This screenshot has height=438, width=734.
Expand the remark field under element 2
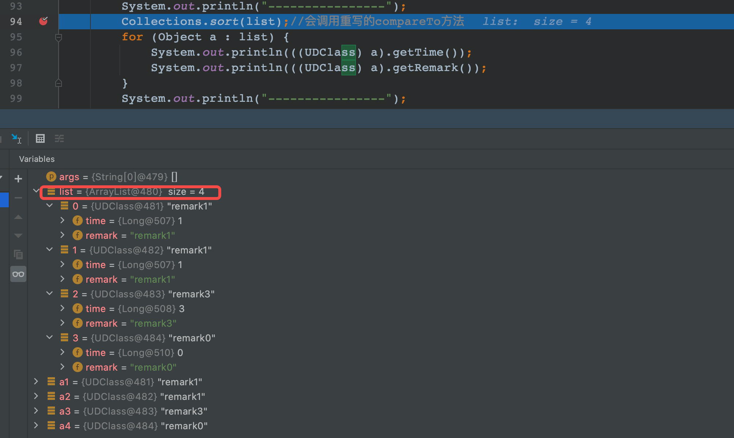[x=62, y=323]
